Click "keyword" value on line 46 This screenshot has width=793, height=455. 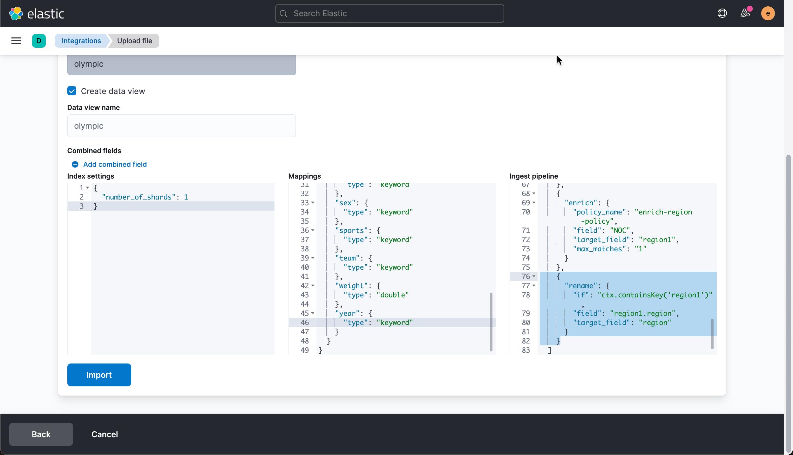[x=395, y=323]
